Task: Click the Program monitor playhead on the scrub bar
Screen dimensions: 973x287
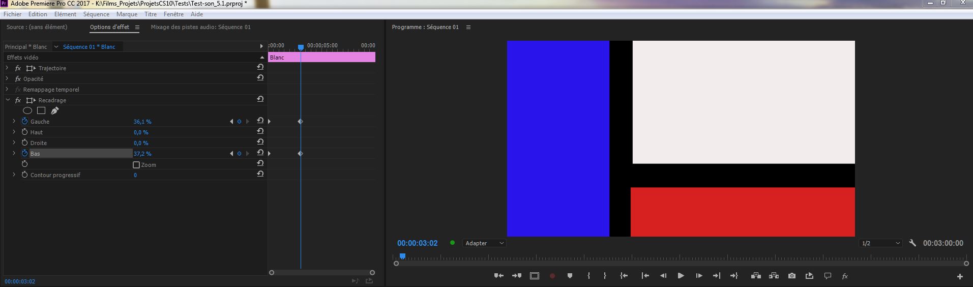Action: pos(402,256)
